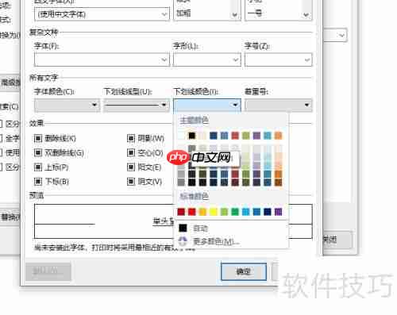Click the 一号 size list scroll-down arrow
Screen dimensions: 397x315
(306, 15)
